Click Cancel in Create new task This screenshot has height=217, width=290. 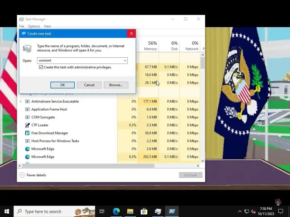pyautogui.click(x=89, y=85)
